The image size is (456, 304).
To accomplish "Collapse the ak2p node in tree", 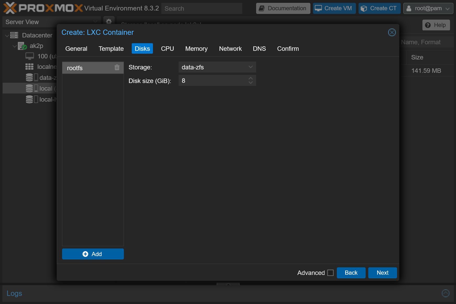I will pos(15,46).
